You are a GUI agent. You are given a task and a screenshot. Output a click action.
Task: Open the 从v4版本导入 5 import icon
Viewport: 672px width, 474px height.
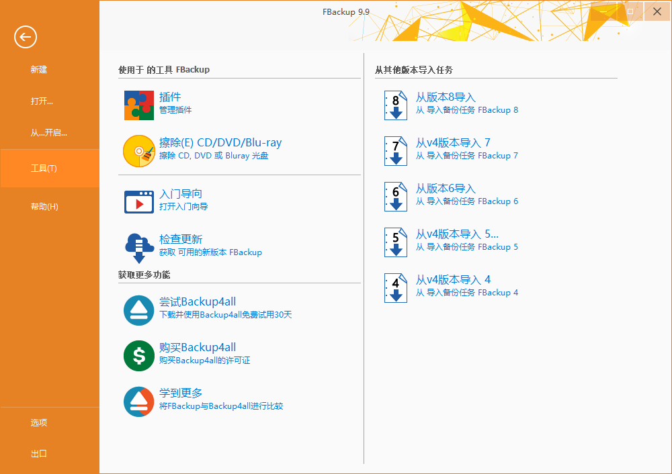(x=396, y=242)
